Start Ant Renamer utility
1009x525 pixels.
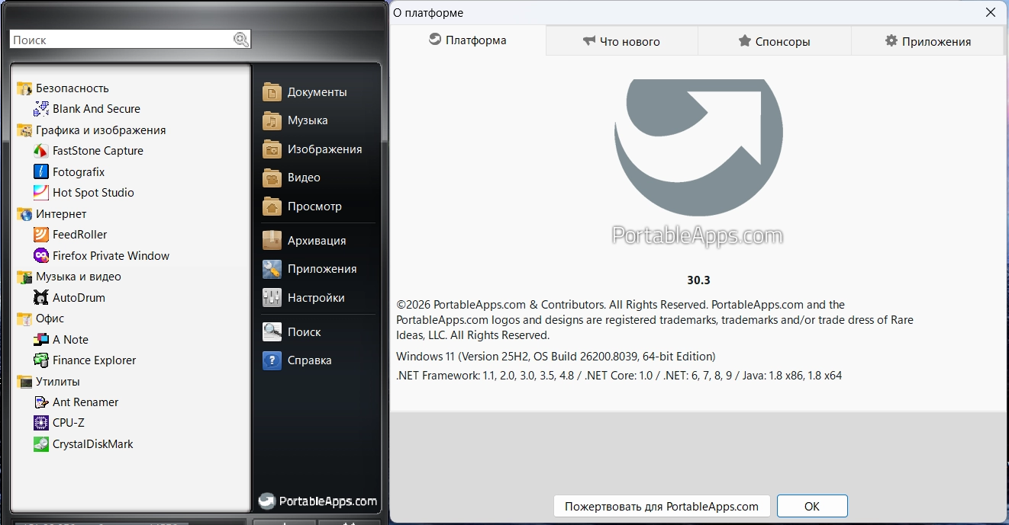coord(76,402)
